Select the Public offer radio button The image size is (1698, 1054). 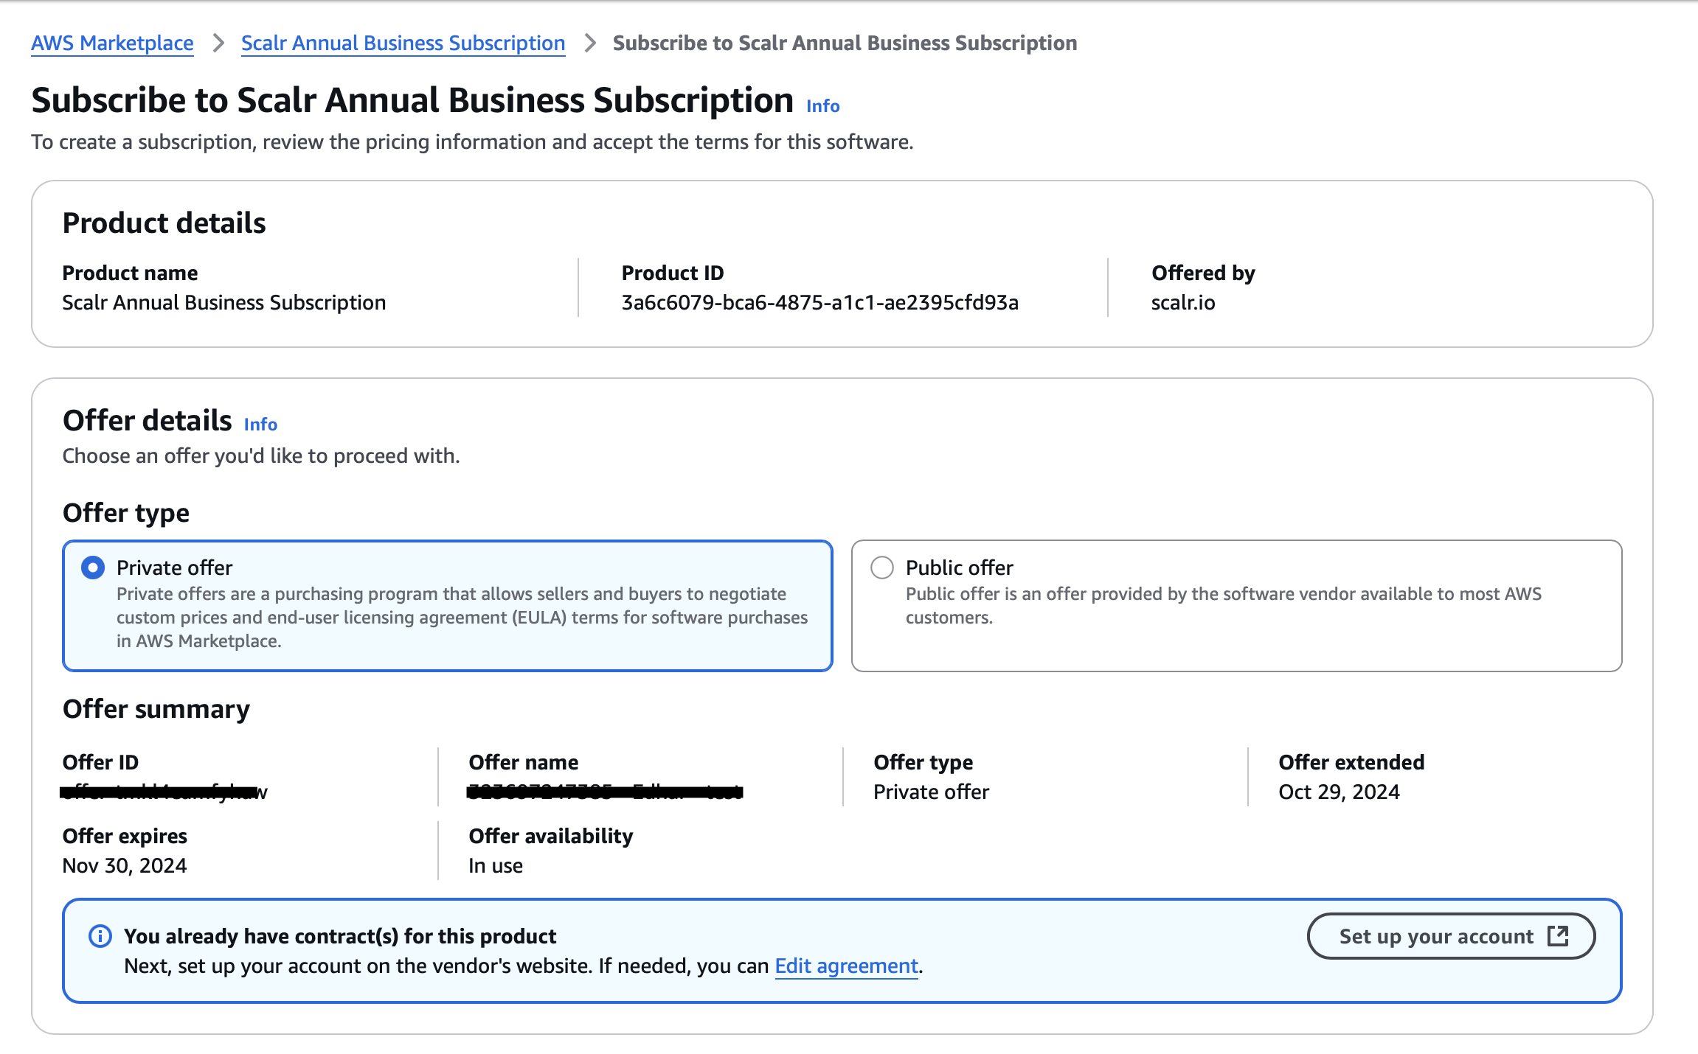[882, 568]
